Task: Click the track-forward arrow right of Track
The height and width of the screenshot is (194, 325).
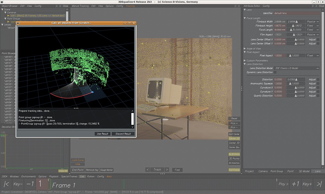Action: click(167, 170)
